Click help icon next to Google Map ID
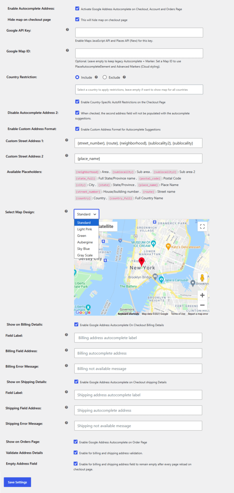Viewport: 234px width, 493px height. point(67,50)
